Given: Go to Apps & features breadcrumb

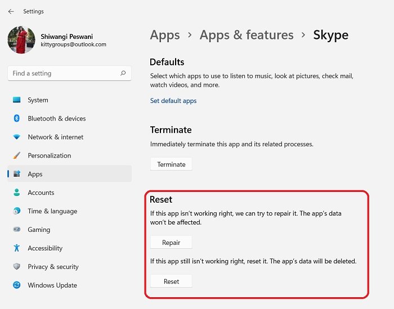Looking at the screenshot, I should coord(247,35).
